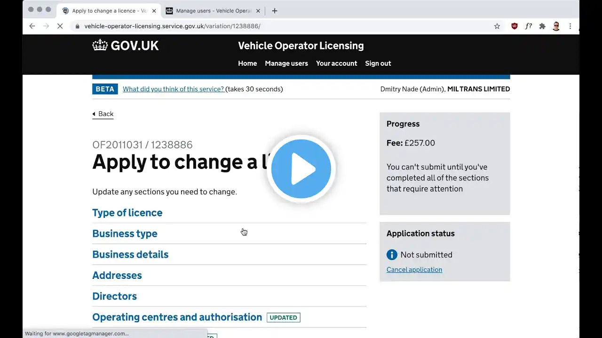This screenshot has width=602, height=338.
Task: Open the Chrome three-dot menu
Action: [x=570, y=26]
